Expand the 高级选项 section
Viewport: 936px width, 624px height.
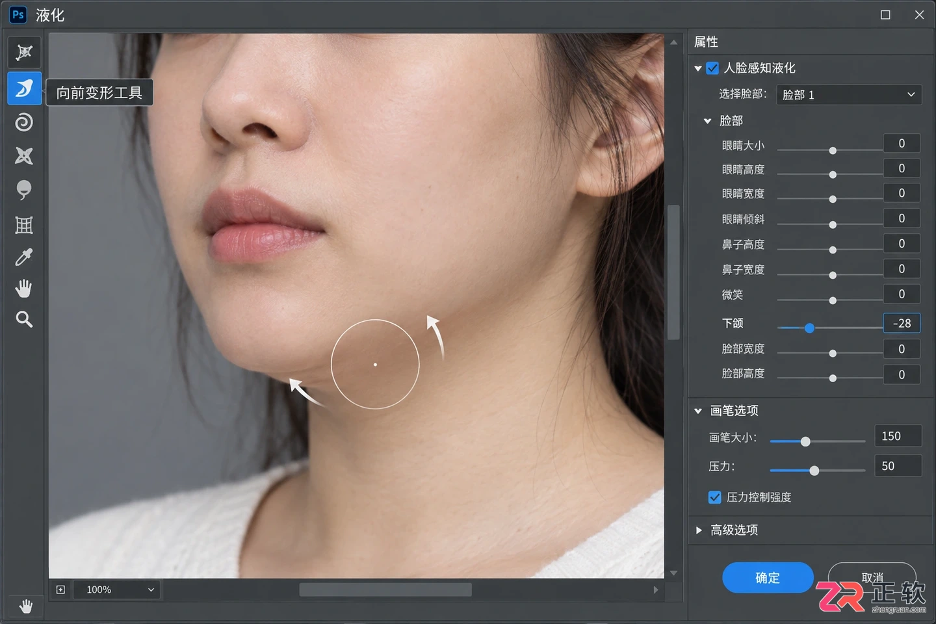click(699, 530)
